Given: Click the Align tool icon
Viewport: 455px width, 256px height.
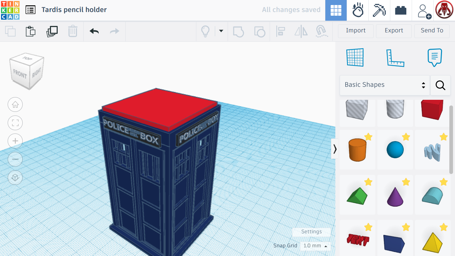Looking at the screenshot, I should 280,31.
